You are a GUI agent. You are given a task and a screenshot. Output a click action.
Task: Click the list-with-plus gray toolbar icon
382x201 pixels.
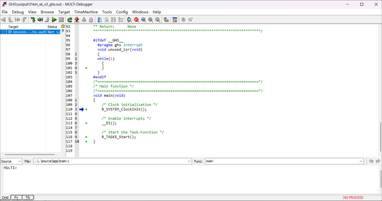pyautogui.click(x=114, y=20)
